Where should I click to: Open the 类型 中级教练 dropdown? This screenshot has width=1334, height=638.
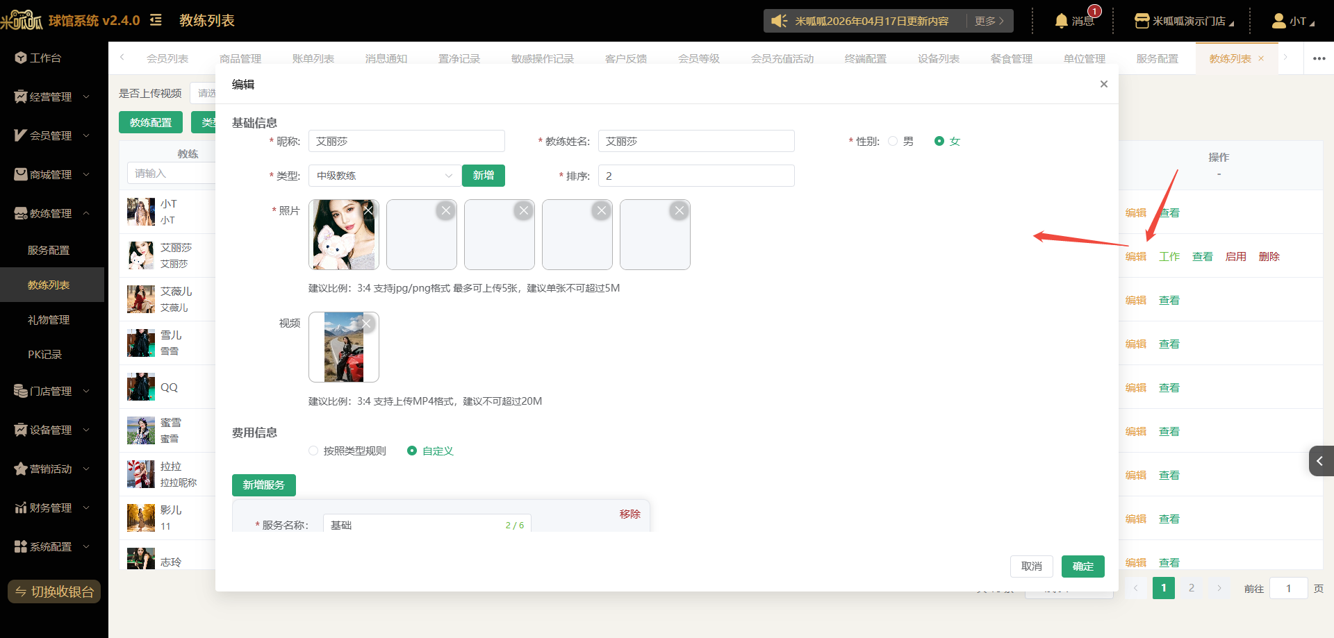[385, 176]
